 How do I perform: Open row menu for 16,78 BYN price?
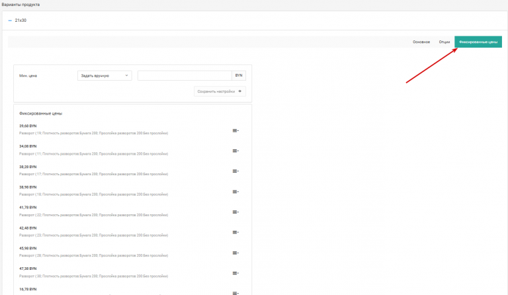(235, 293)
